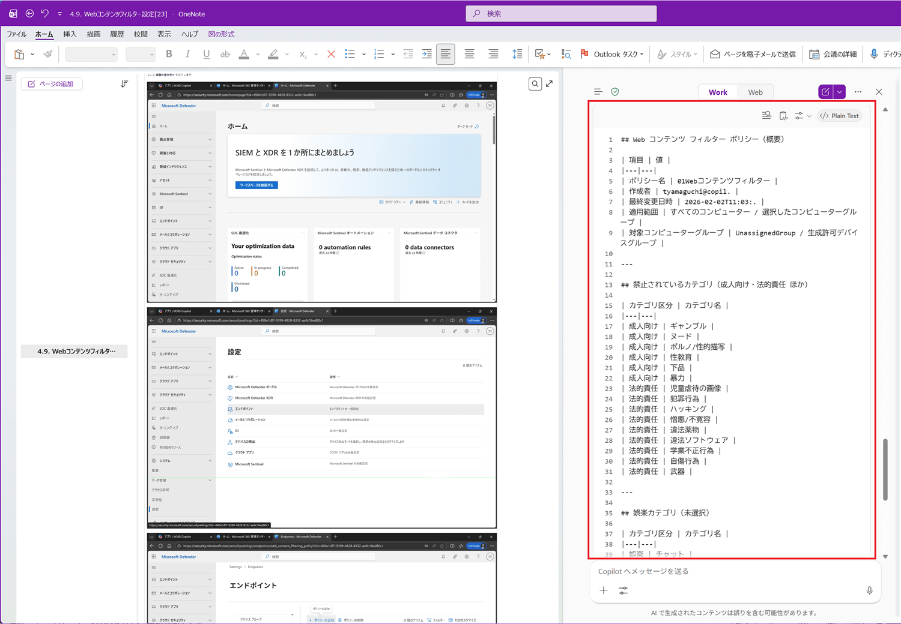Insert a numbered list
Screen dimensions: 901x624
pyautogui.click(x=378, y=54)
